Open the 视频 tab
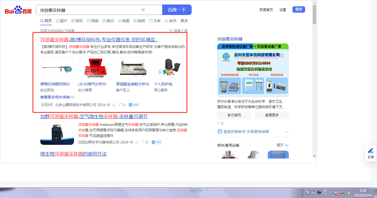This screenshot has width=377, height=198. [x=93, y=21]
